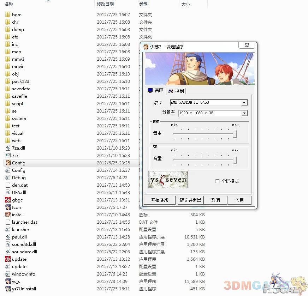Viewport: 308px width, 296px height.
Task: Switch to the 控制 tab
Action: pyautogui.click(x=176, y=91)
